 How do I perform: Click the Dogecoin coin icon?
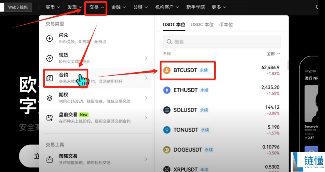pyautogui.click(x=167, y=150)
